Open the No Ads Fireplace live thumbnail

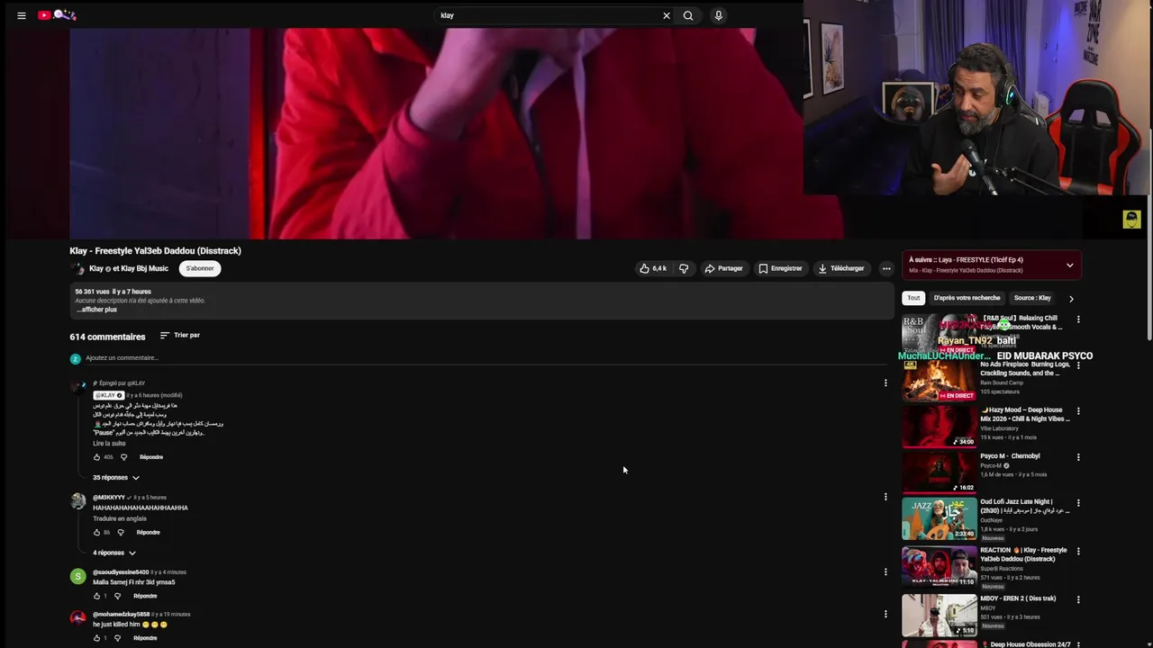tap(940, 381)
